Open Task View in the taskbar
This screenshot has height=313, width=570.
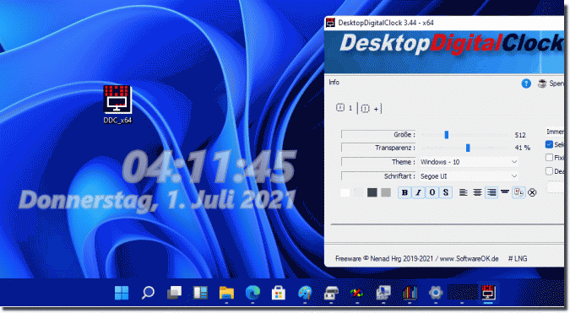(174, 293)
